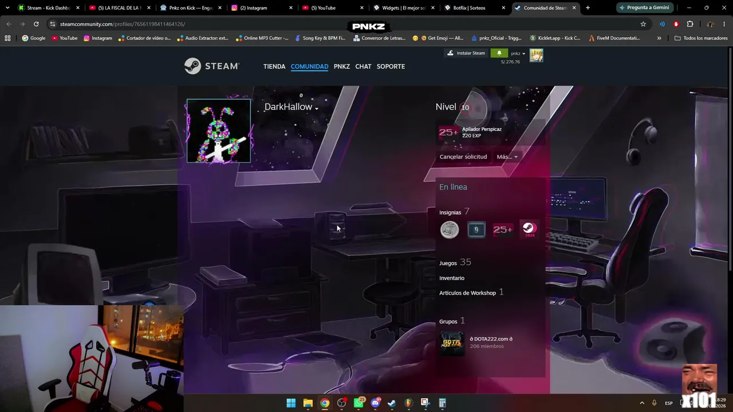Switch to the (5) YouTube tab
The height and width of the screenshot is (412, 733).
pyautogui.click(x=333, y=8)
